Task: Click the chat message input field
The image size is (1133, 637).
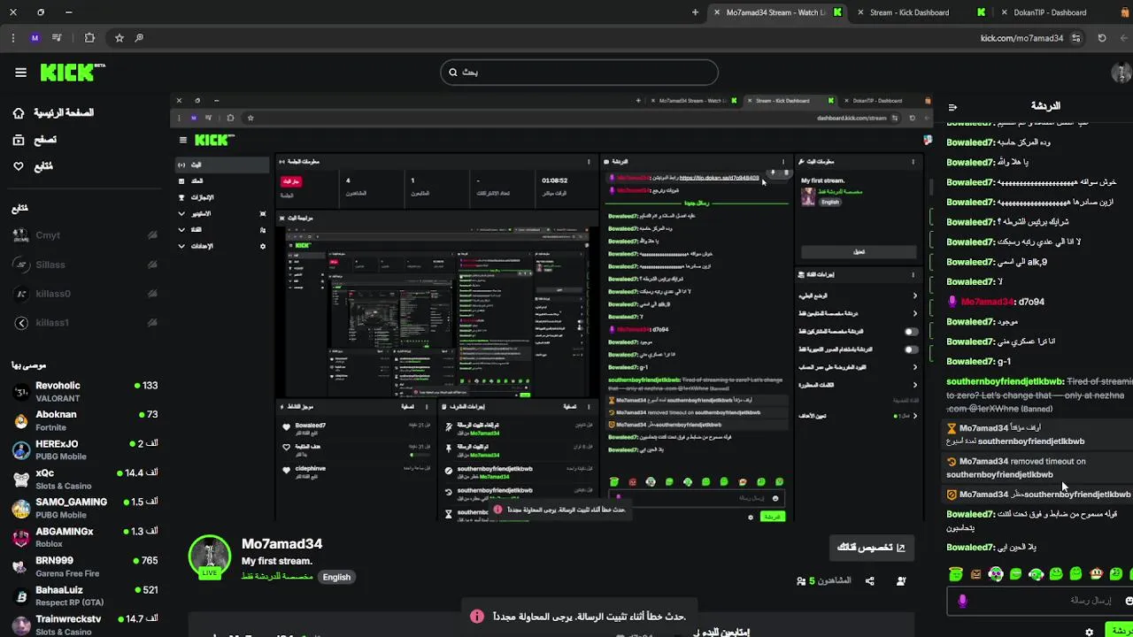Action: [x=1040, y=601]
